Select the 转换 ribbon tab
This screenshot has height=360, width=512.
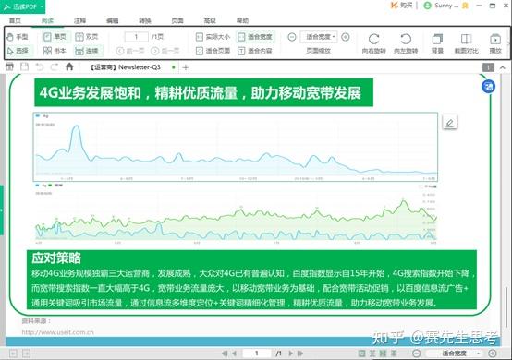tap(145, 20)
